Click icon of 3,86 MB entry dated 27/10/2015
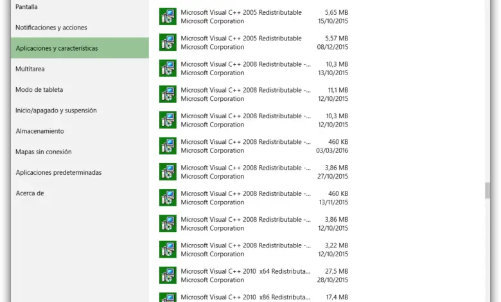 tap(168, 172)
